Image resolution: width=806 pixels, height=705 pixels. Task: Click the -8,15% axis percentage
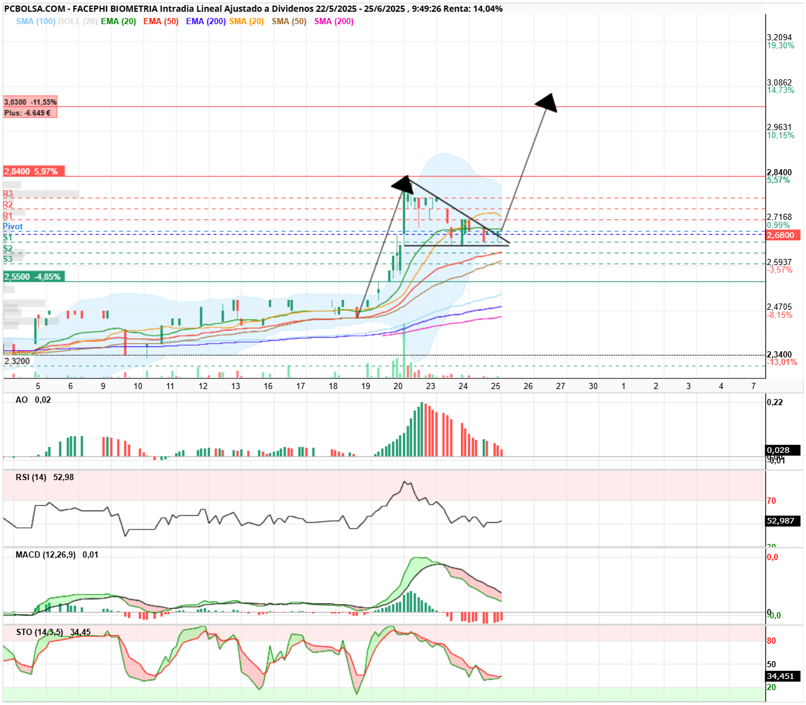(780, 315)
